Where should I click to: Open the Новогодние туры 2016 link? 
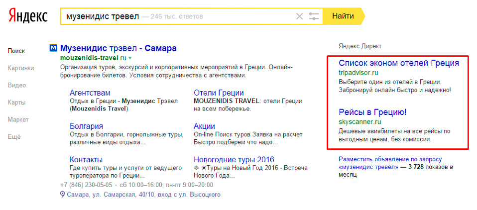tap(234, 160)
